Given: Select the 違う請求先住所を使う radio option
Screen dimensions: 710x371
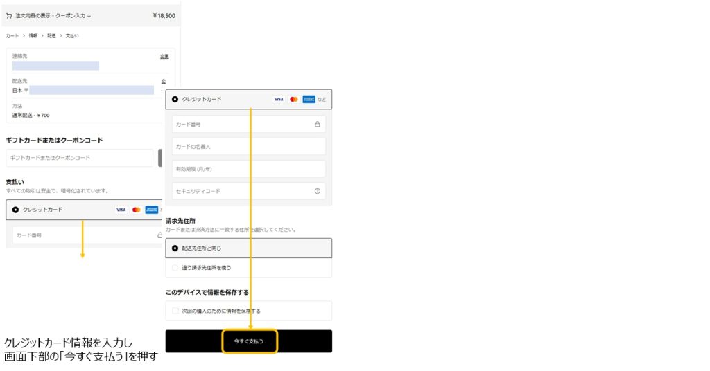Looking at the screenshot, I should pos(175,268).
